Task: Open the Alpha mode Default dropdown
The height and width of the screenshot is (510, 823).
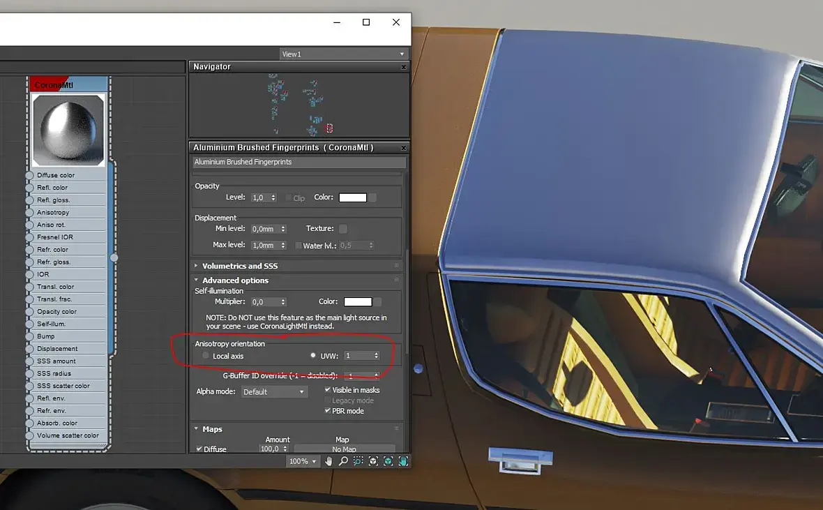Action: pos(274,392)
